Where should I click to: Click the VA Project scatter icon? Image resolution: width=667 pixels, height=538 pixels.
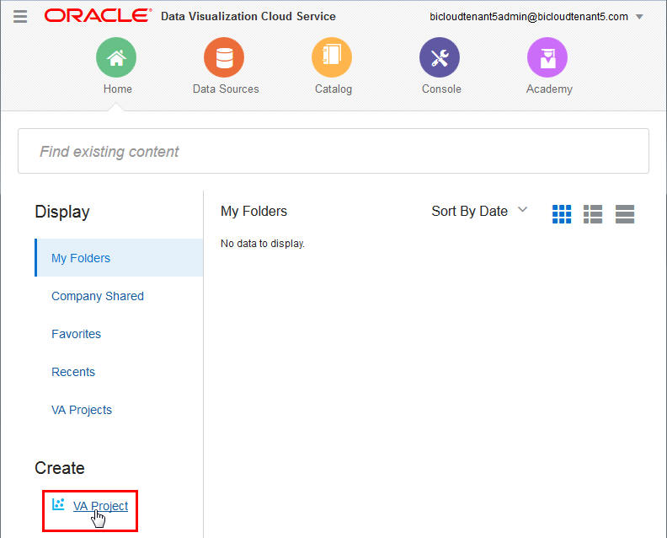[58, 504]
